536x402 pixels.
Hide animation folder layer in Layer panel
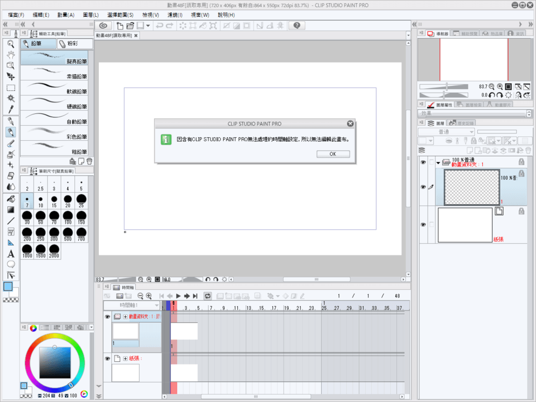coord(423,162)
